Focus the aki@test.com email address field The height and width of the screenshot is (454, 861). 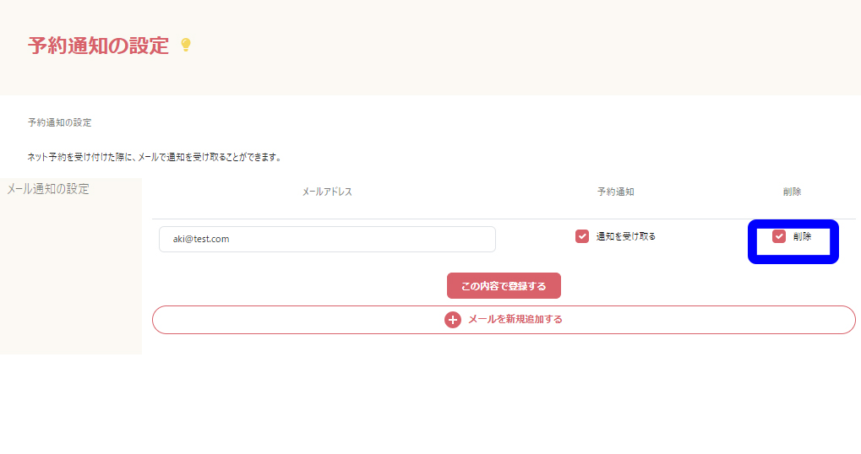(327, 239)
